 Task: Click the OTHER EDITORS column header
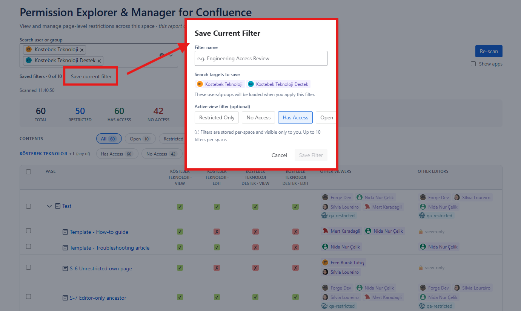433,171
